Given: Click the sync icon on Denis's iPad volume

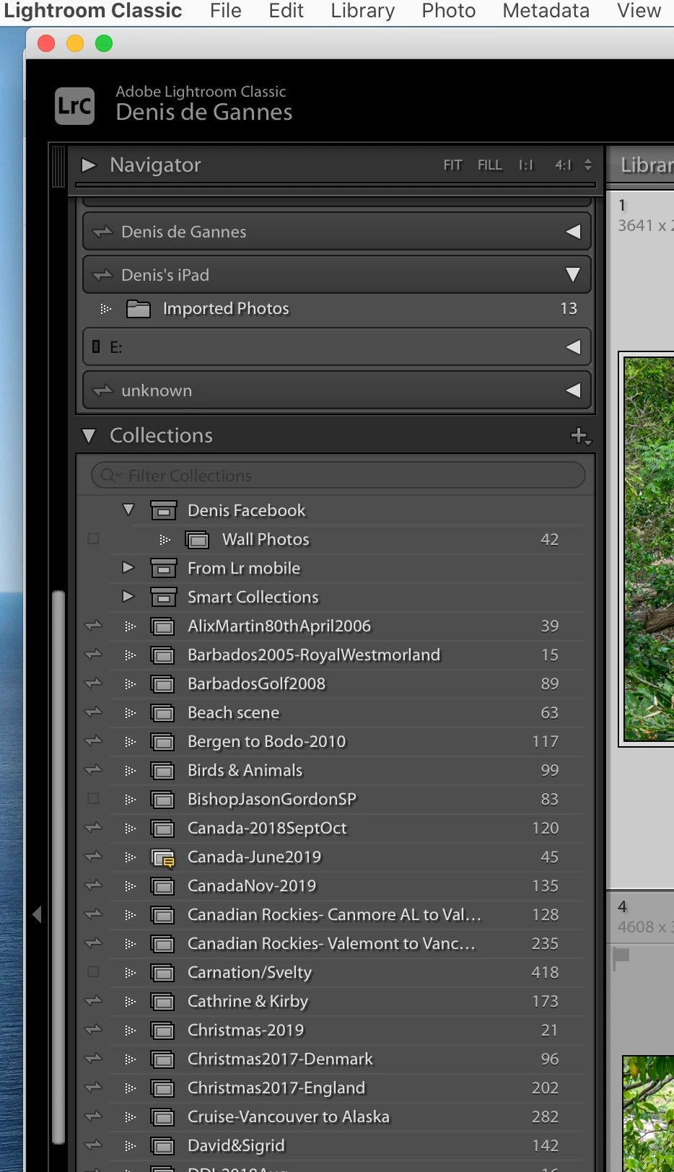Looking at the screenshot, I should 103,275.
